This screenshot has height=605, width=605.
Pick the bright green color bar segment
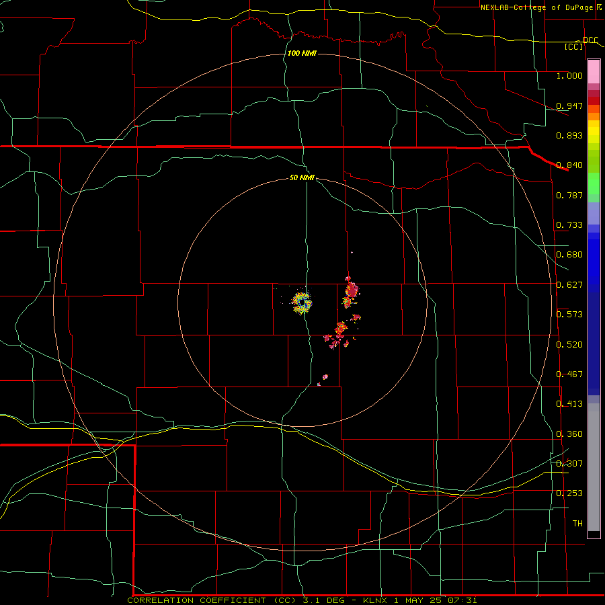[594, 184]
